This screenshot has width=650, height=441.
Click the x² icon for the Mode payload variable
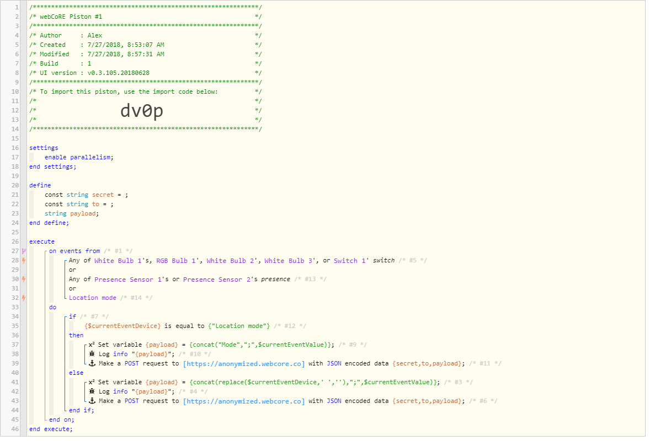92,345
